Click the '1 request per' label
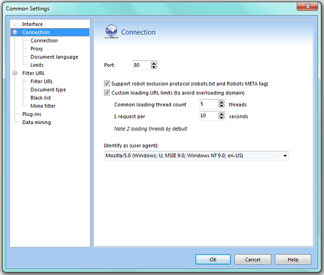 coord(130,116)
